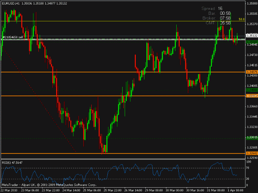Click the 25 Mar 06:00 time label
Viewport: 258px width, 193px height.
pos(92,190)
